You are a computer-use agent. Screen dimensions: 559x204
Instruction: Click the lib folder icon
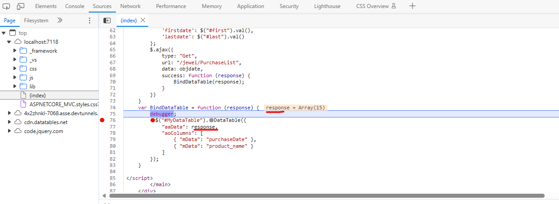[x=23, y=87]
